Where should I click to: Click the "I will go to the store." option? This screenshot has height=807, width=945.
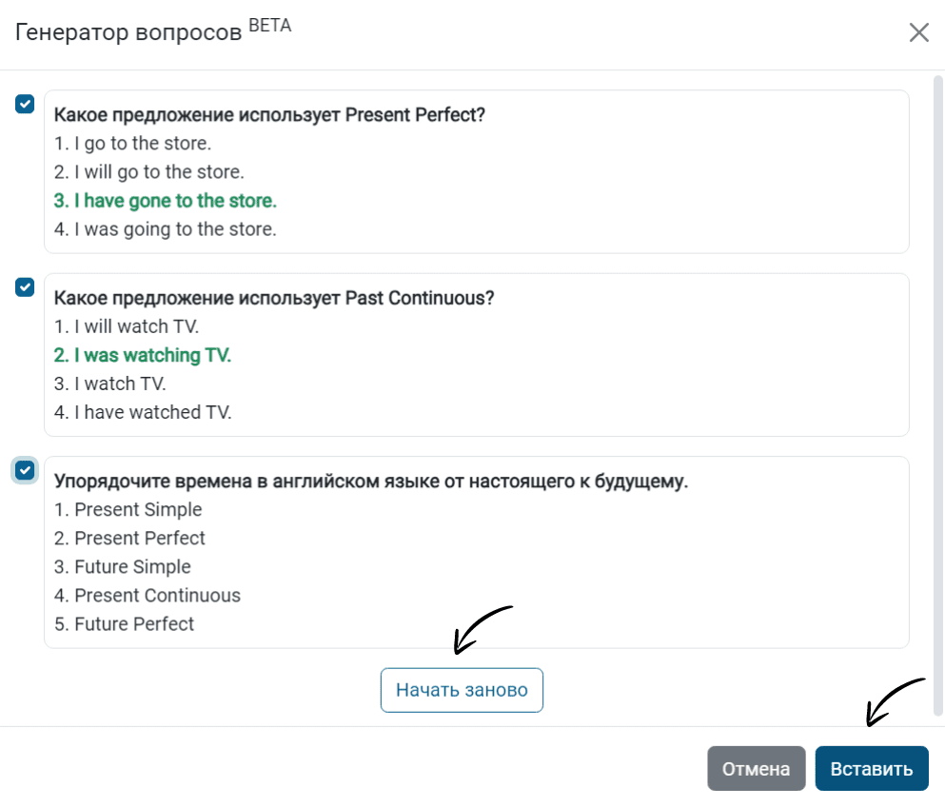(x=148, y=171)
